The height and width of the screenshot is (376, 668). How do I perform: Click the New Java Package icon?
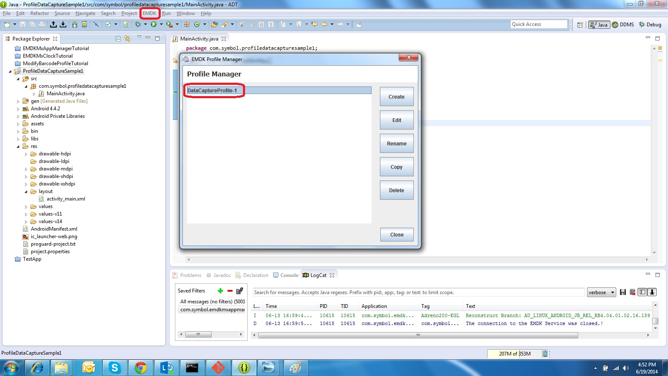(187, 24)
